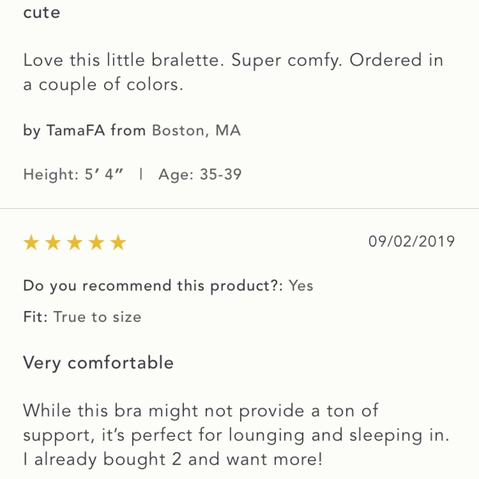Click the 'Very comfortable' review heading
Viewport: 479px width, 479px height.
(x=98, y=363)
